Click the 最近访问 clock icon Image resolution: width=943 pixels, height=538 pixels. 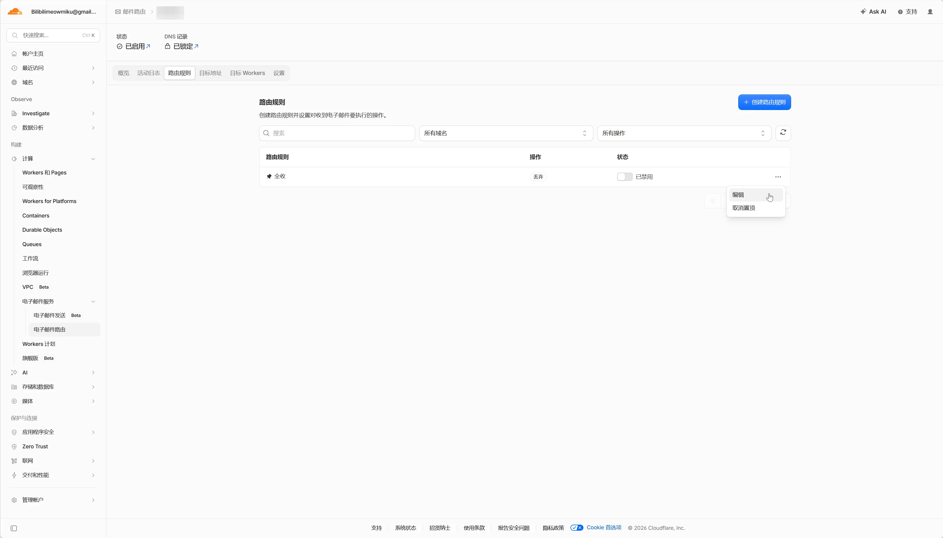14,68
